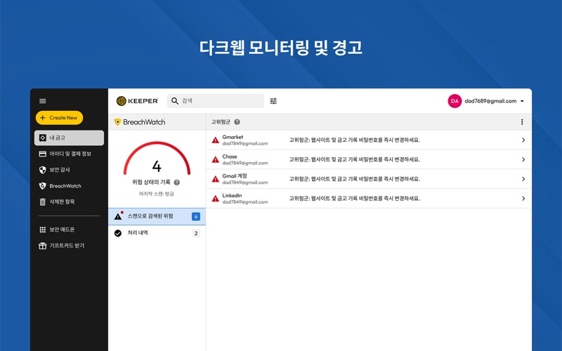Click the LinkedIn row's 고위험군 warning message

[x=355, y=199]
